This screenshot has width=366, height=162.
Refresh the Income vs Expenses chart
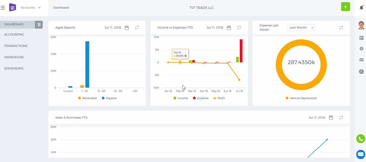click(239, 27)
